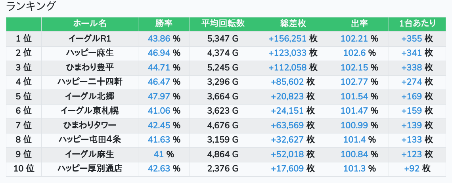The width and height of the screenshot is (452, 183).
Task: Open the イーグルR1 hall entry
Action: pyautogui.click(x=90, y=39)
